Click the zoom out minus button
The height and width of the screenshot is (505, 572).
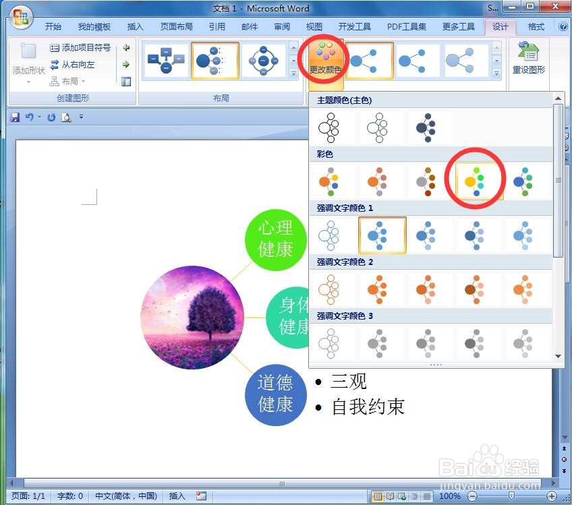(472, 496)
